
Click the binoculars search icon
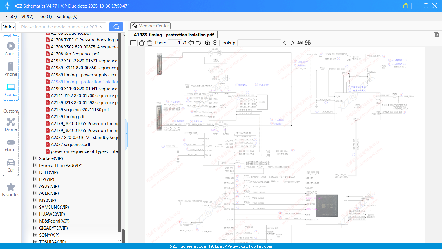[308, 43]
